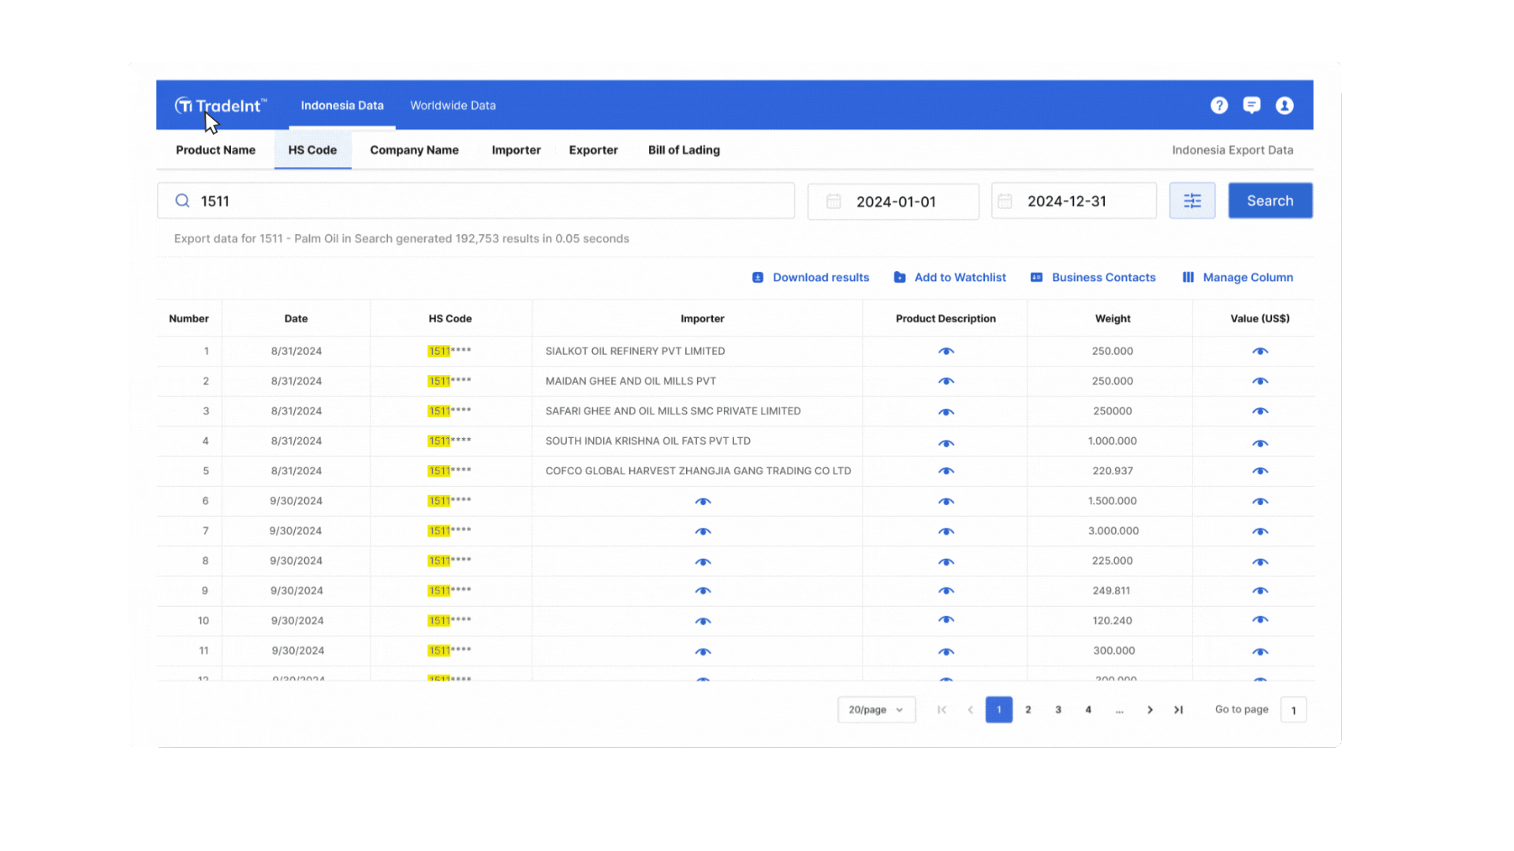Show value for row 9
Image resolution: width=1514 pixels, height=851 pixels.
click(1260, 591)
